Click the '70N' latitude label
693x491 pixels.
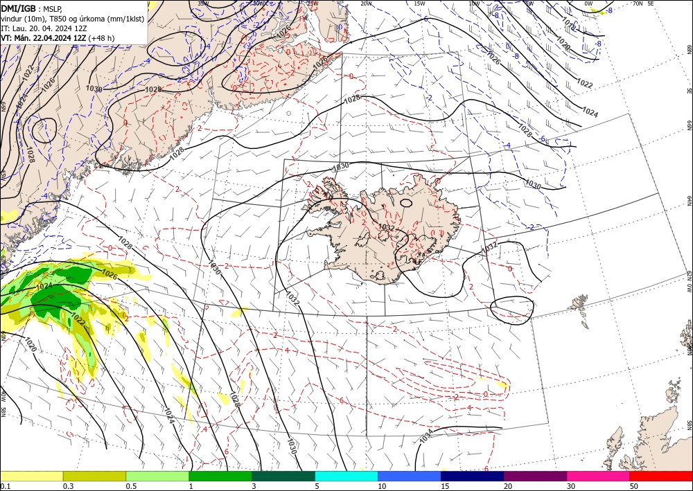tap(638, 3)
